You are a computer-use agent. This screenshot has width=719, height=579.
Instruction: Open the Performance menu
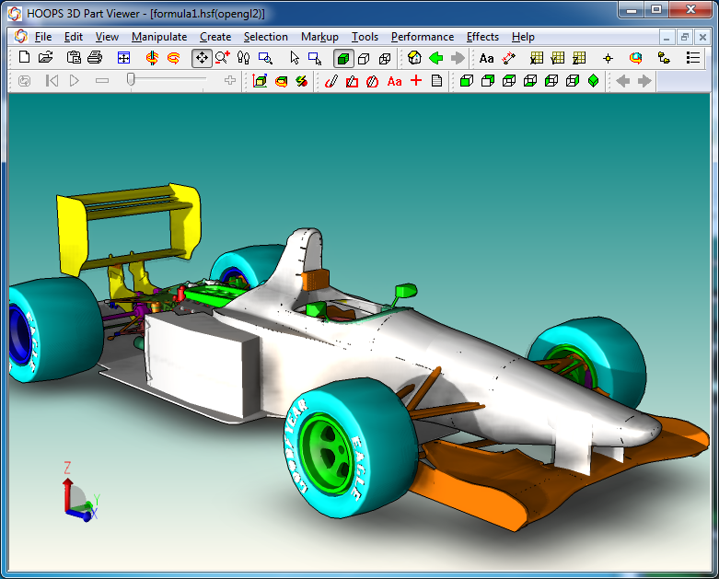pyautogui.click(x=422, y=37)
